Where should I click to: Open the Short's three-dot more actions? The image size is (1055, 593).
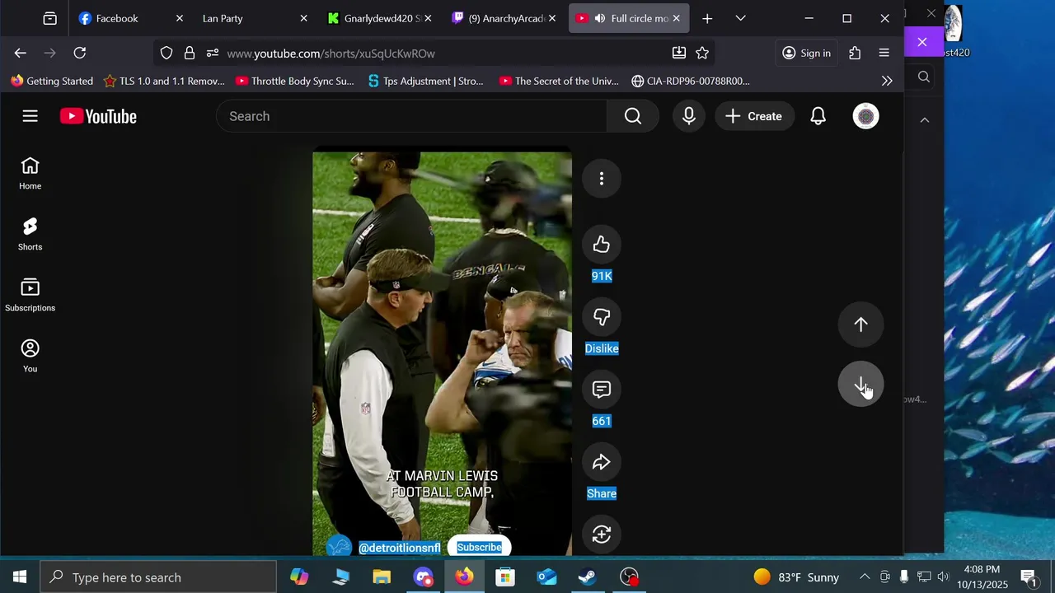coord(602,179)
